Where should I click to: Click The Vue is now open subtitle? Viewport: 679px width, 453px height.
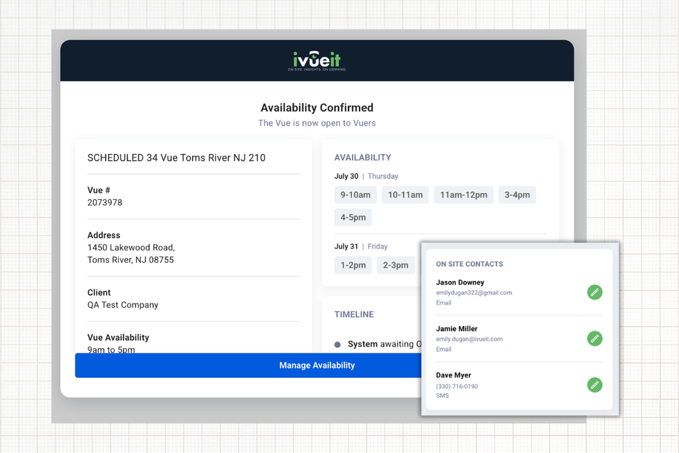[317, 123]
